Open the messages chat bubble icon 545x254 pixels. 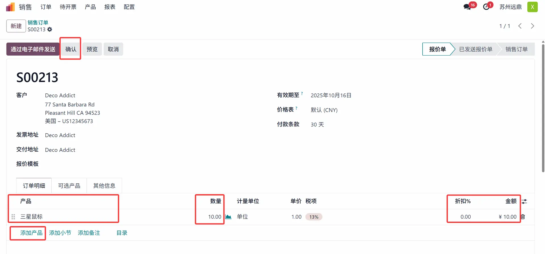pyautogui.click(x=467, y=7)
